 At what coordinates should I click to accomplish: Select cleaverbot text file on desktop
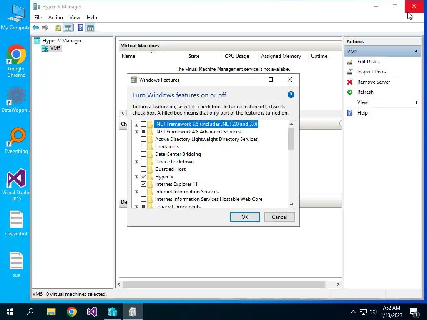pyautogui.click(x=16, y=223)
